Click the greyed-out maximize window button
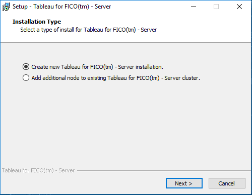Image resolution: width=252 pixels, height=195 pixels. (x=216, y=7)
